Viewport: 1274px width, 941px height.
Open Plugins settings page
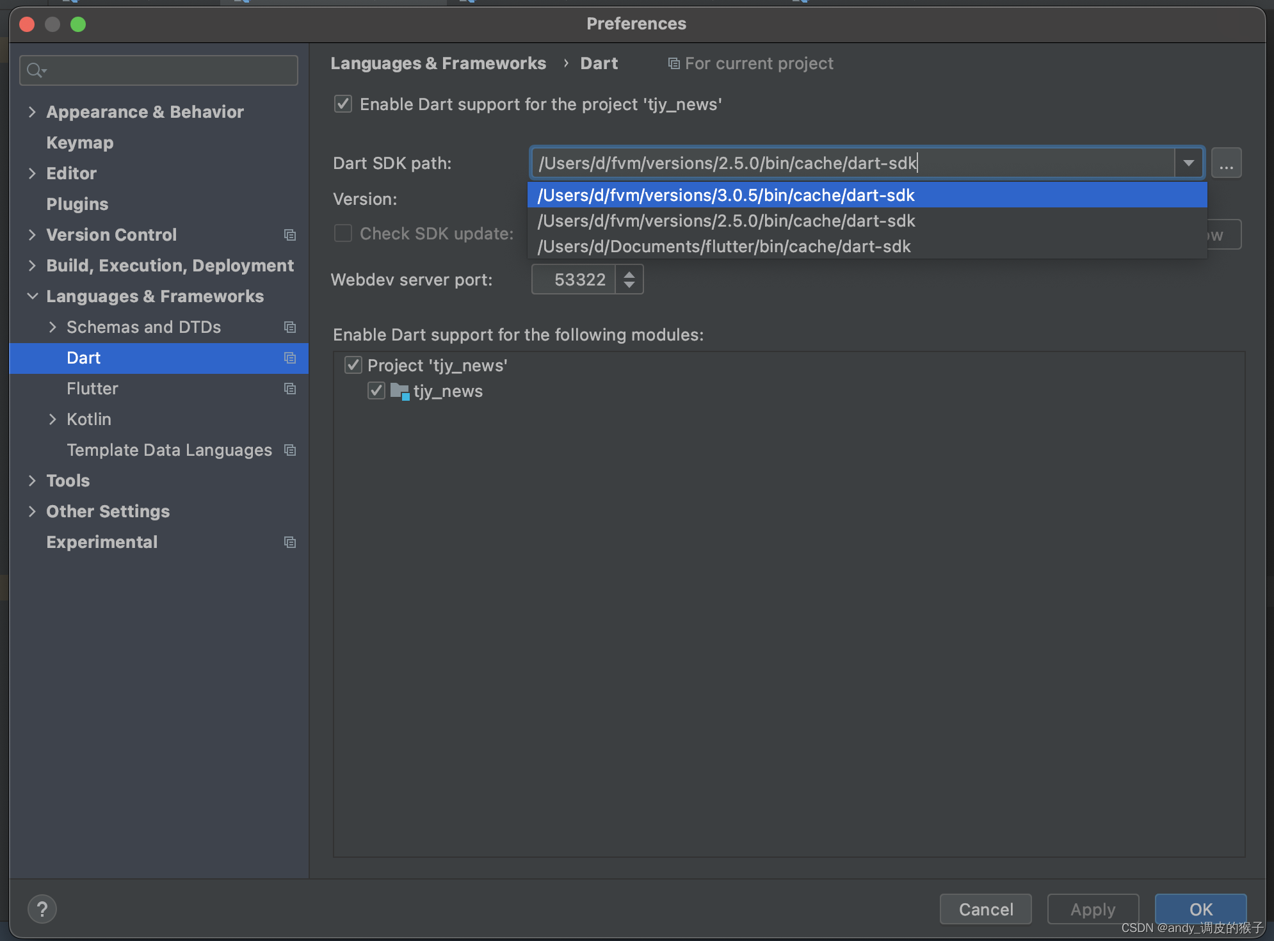77,204
